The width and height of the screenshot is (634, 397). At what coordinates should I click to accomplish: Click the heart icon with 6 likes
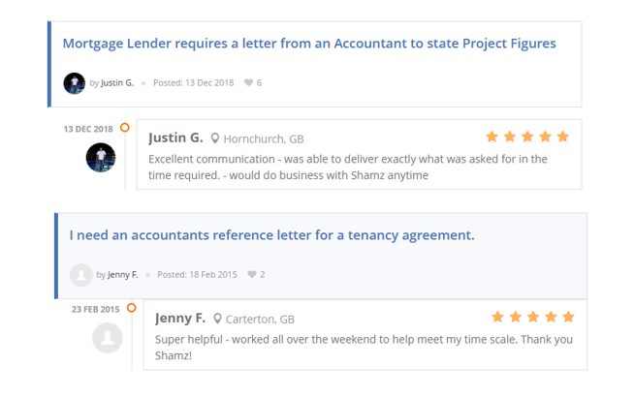(248, 83)
